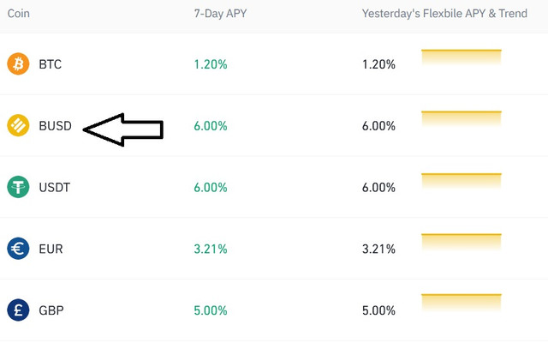Sort by the Coin column header
The height and width of the screenshot is (343, 548).
coord(19,14)
